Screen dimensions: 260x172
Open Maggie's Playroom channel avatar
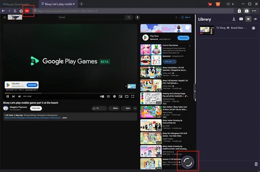click(6, 108)
